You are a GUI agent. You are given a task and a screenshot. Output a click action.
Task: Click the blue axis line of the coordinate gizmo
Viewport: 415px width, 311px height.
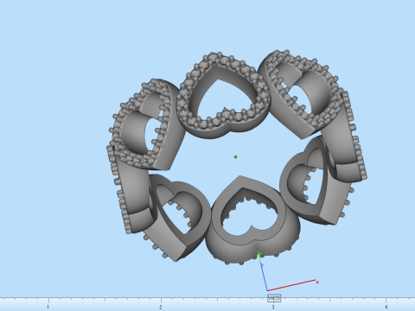pos(264,276)
